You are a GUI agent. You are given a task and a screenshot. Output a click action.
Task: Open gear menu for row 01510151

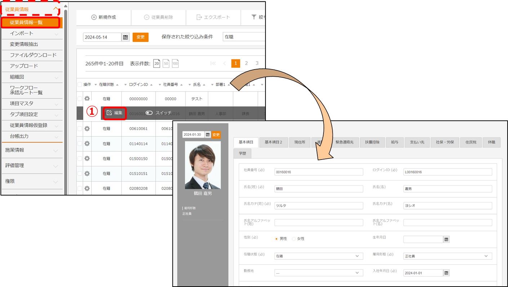[x=87, y=173]
